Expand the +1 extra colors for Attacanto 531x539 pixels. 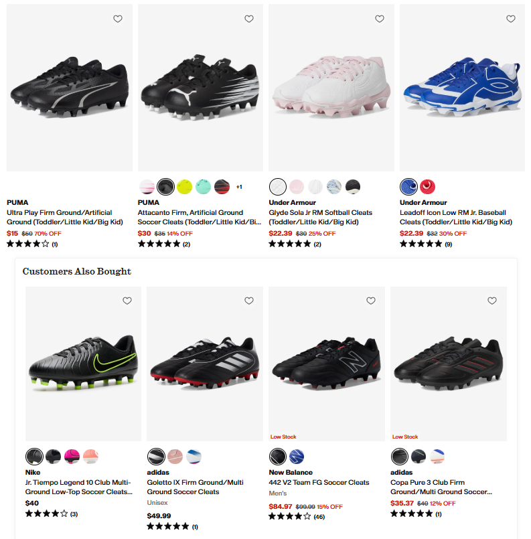click(x=240, y=186)
